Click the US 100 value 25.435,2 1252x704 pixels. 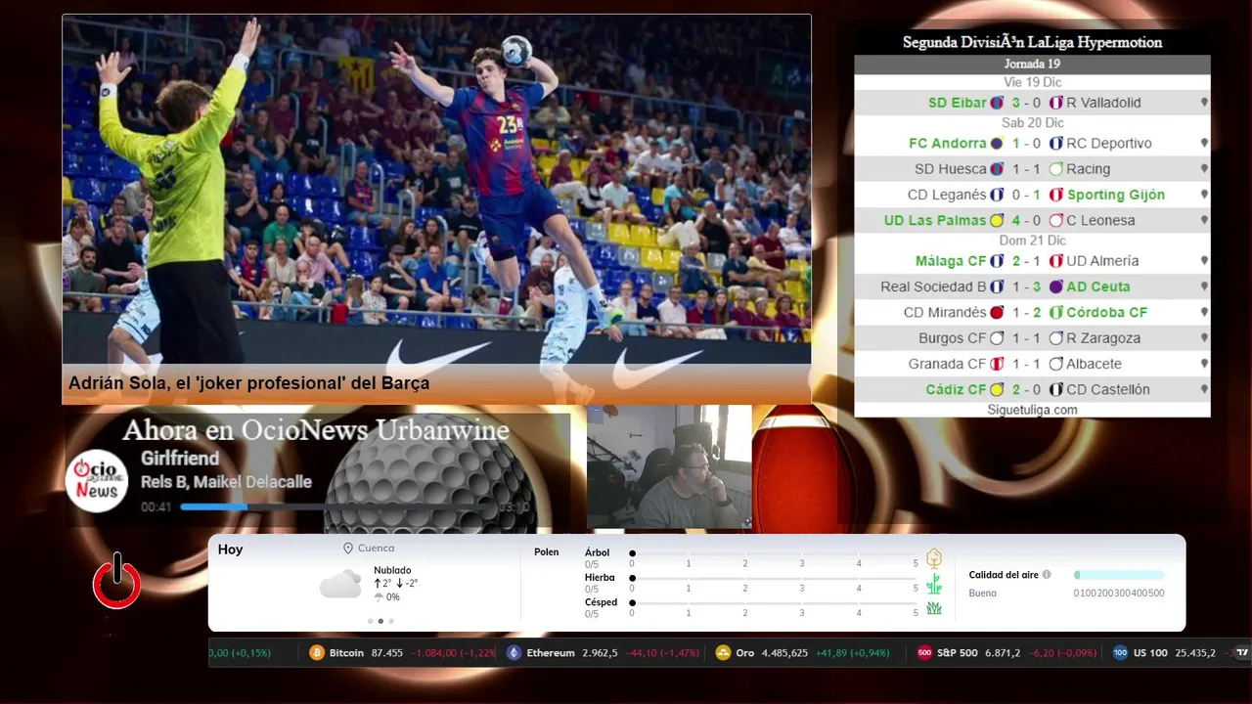click(1195, 652)
